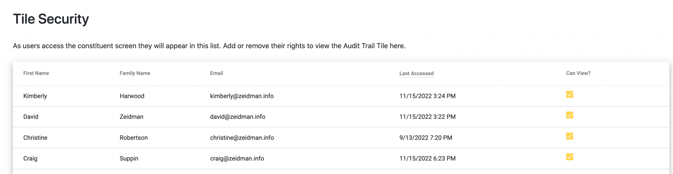The image size is (673, 174).
Task: Uncheck Can View for Kimberly Harwood
Action: pyautogui.click(x=569, y=95)
